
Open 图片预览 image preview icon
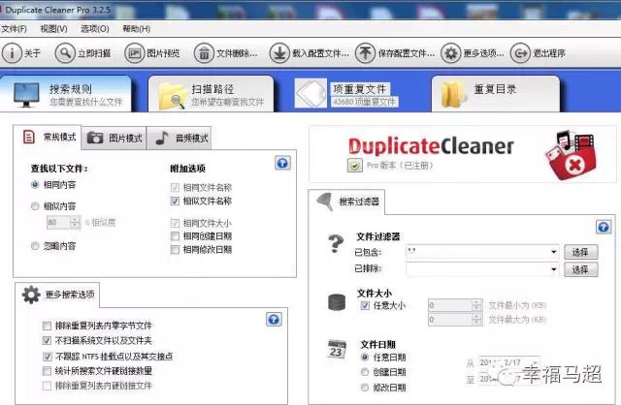coord(135,53)
